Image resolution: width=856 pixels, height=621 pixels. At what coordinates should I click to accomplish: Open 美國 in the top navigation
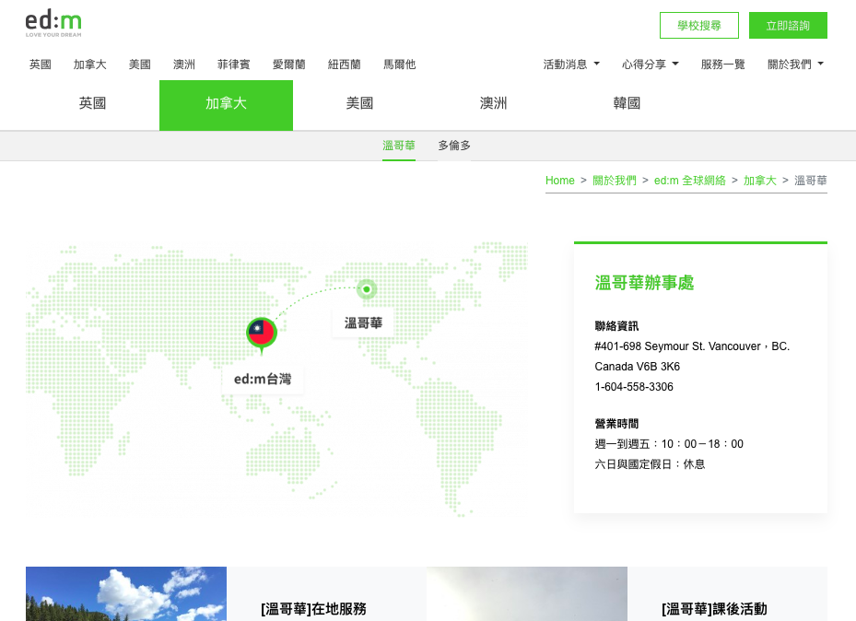click(x=140, y=64)
